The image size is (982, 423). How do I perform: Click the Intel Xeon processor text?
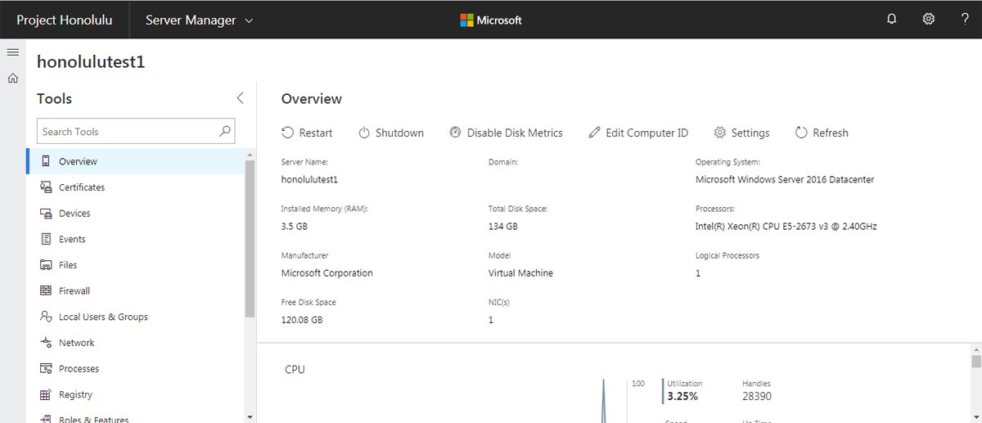click(x=786, y=226)
